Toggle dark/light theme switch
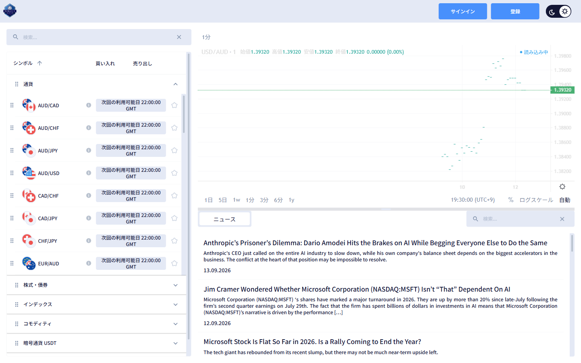 tap(558, 11)
